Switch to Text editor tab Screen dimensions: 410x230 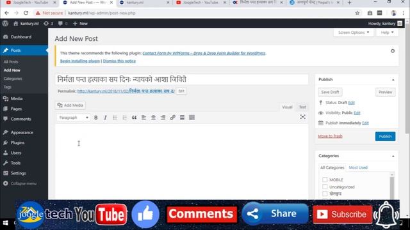[x=302, y=107]
